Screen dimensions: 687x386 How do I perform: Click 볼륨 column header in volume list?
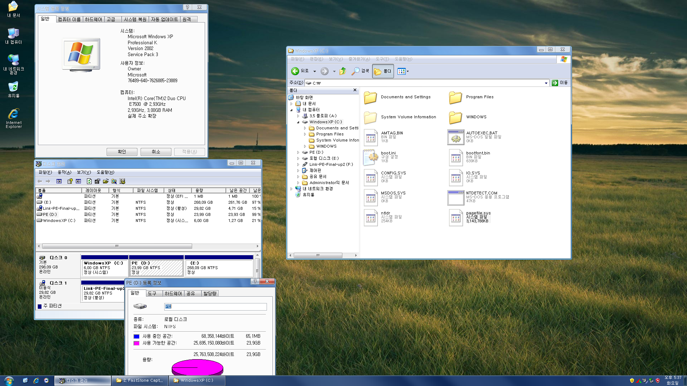59,190
